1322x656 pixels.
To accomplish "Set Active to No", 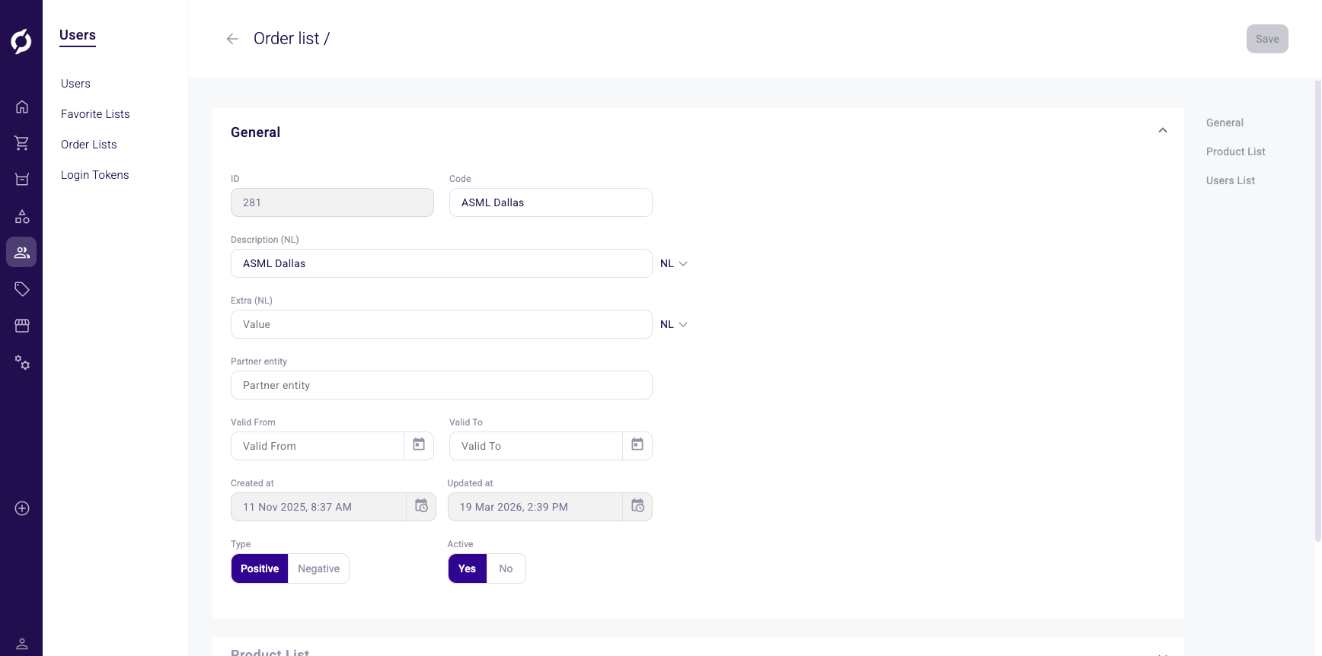I will [506, 568].
